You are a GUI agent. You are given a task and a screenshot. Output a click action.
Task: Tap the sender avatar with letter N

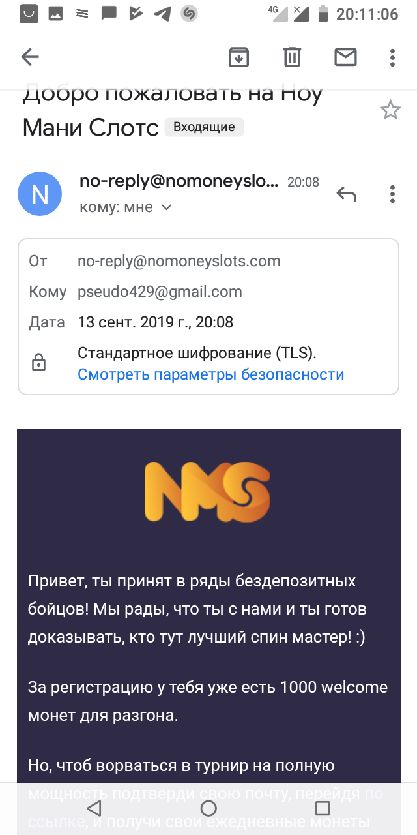click(x=40, y=194)
